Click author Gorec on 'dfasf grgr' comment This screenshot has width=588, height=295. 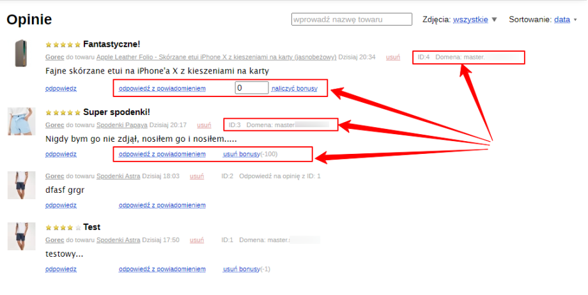[x=55, y=176]
